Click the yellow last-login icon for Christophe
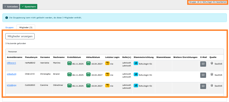The width and height of the screenshot is (229, 102). (107, 74)
